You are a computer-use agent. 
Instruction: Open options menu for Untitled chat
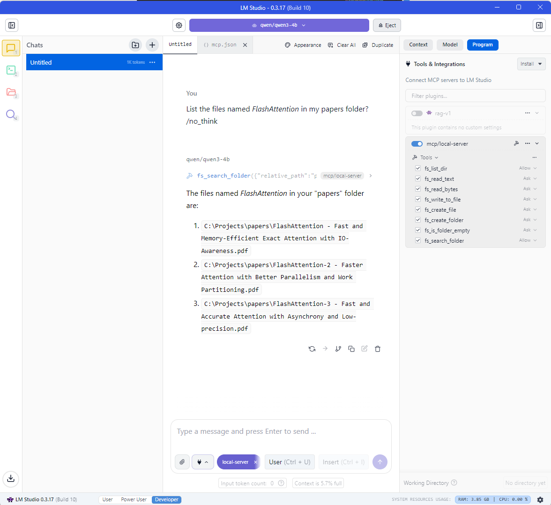click(152, 62)
